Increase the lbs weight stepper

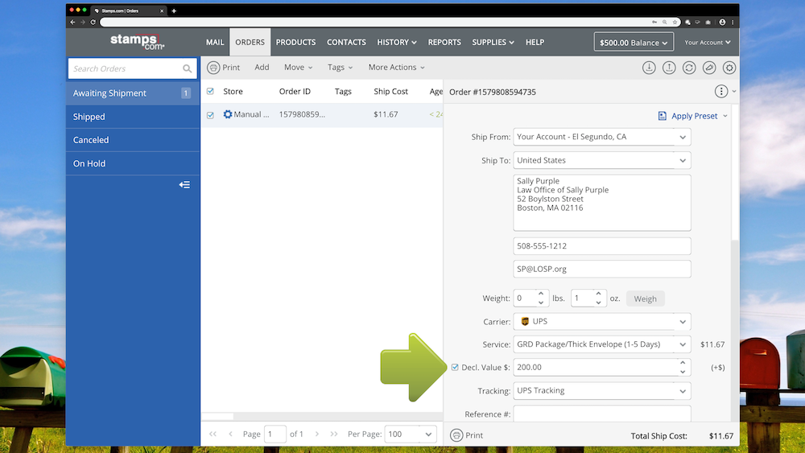pos(541,294)
